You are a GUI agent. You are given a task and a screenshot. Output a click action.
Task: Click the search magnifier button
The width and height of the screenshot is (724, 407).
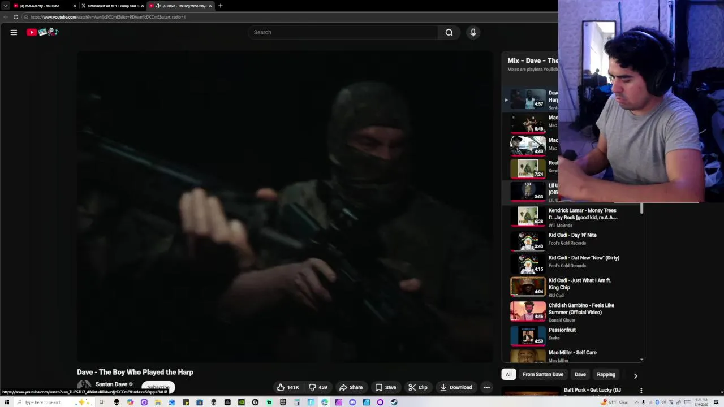pyautogui.click(x=449, y=32)
